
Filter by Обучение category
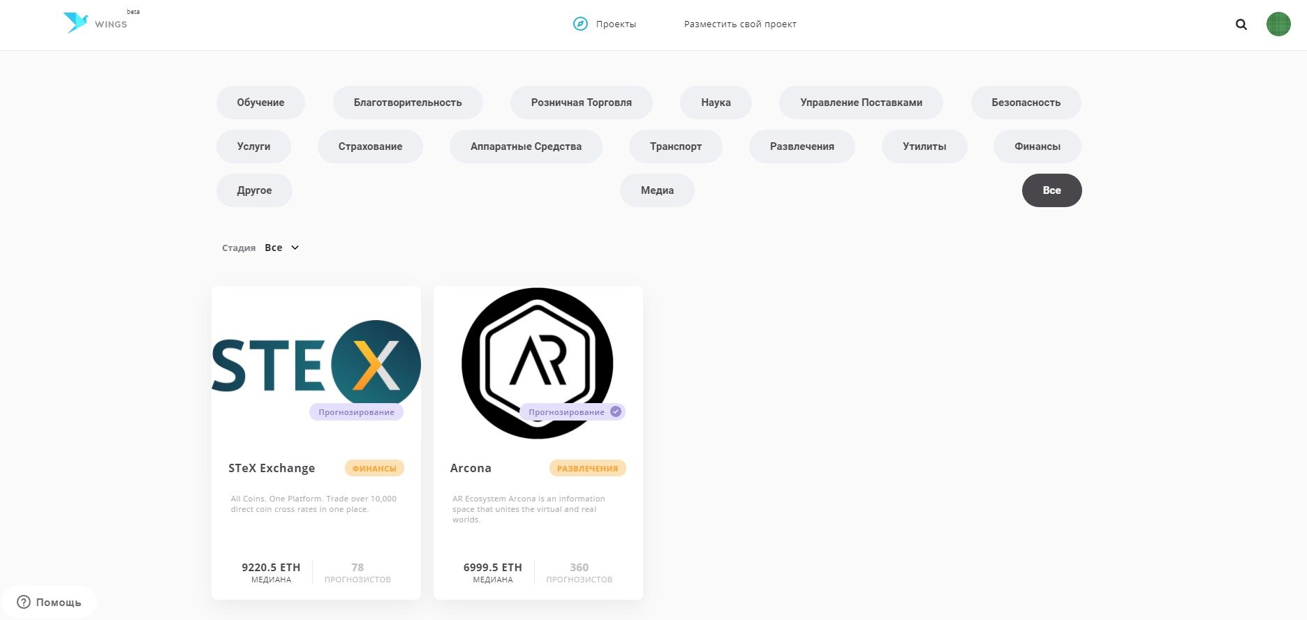coord(260,103)
